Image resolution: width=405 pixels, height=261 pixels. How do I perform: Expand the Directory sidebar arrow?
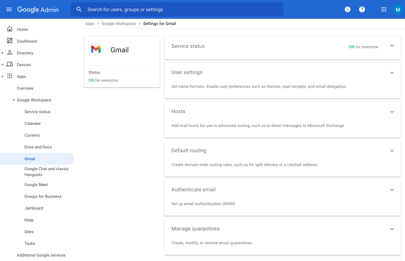coord(2,53)
